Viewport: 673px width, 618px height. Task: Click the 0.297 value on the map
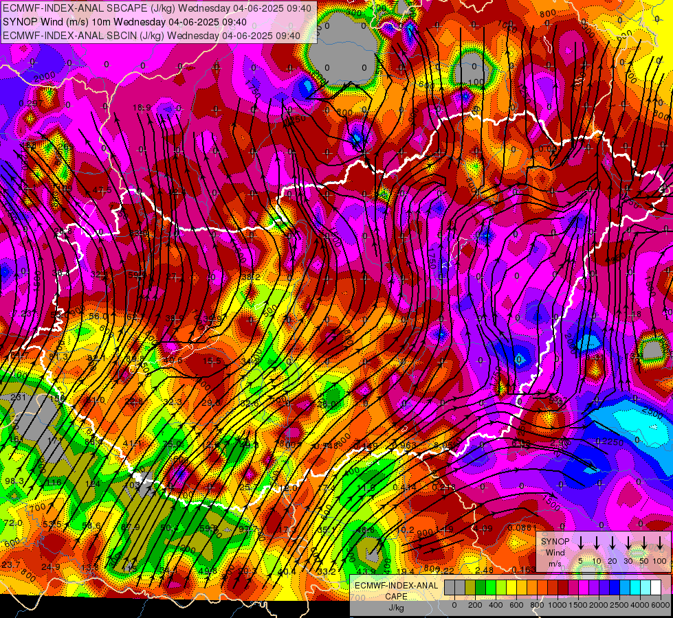[x=31, y=104]
